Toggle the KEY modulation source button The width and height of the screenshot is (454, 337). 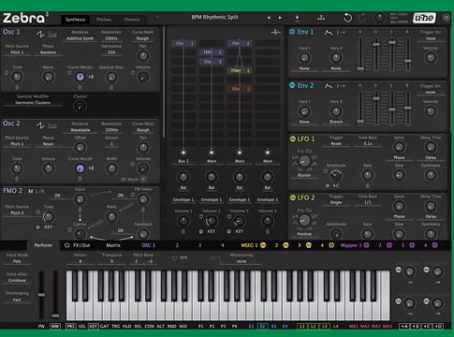click(x=93, y=327)
